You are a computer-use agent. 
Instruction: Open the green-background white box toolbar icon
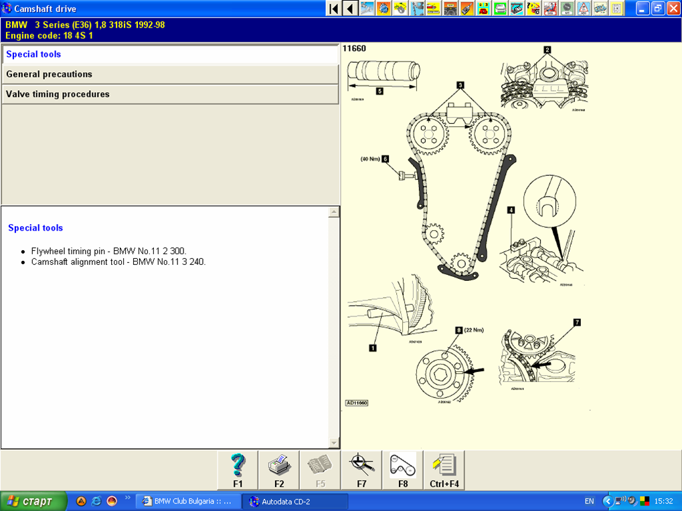pos(500,8)
